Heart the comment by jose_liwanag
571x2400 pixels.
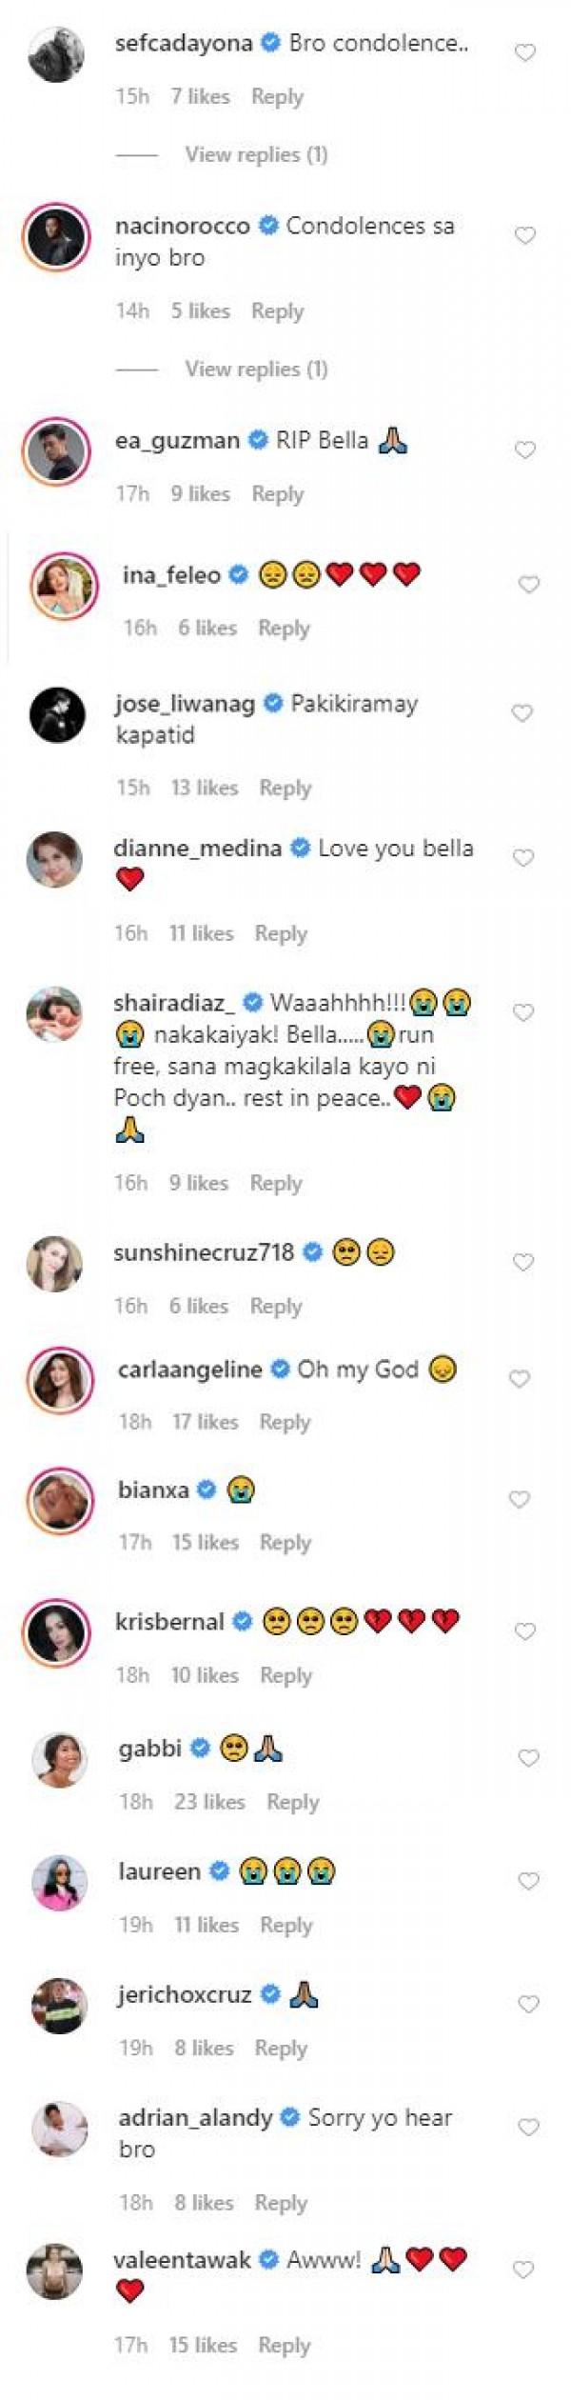click(522, 713)
